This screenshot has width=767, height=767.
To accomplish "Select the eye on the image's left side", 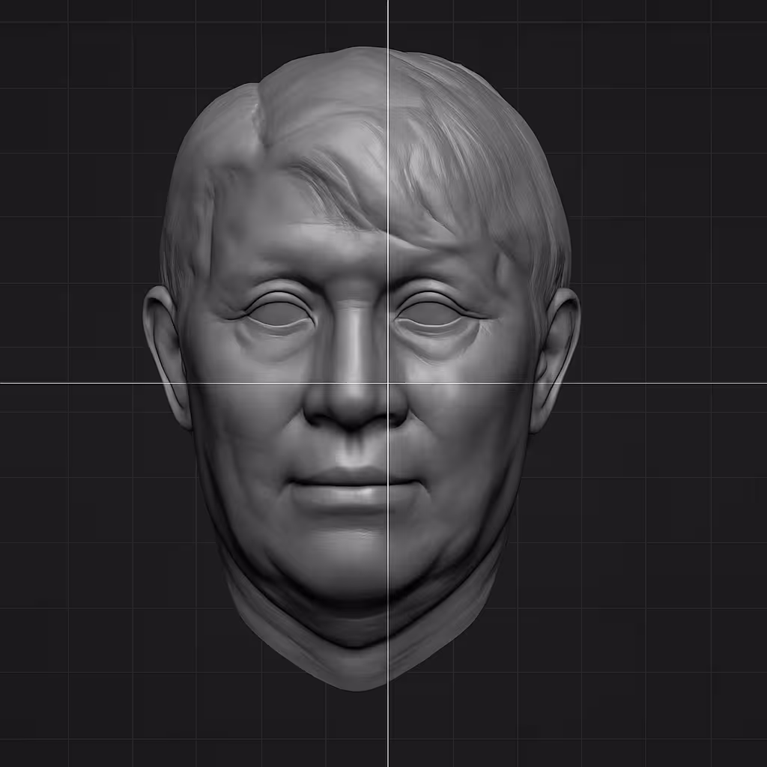I will pyautogui.click(x=279, y=315).
